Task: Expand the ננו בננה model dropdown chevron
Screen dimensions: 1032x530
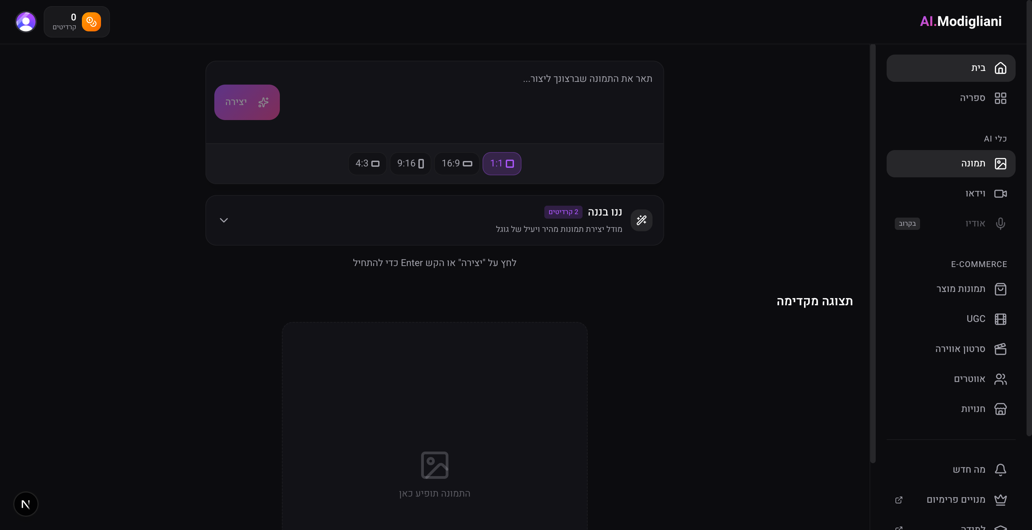Action: [x=224, y=220]
